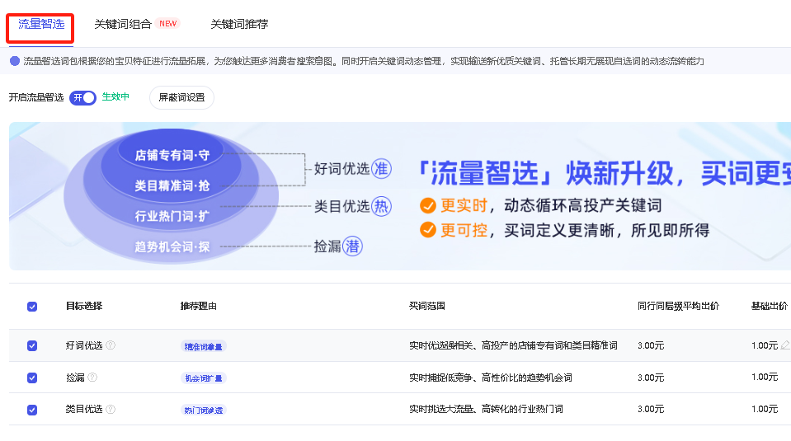Screen dimensions: 791x441
Task: Click 捡漏 label in banner diagram
Action: (x=327, y=246)
